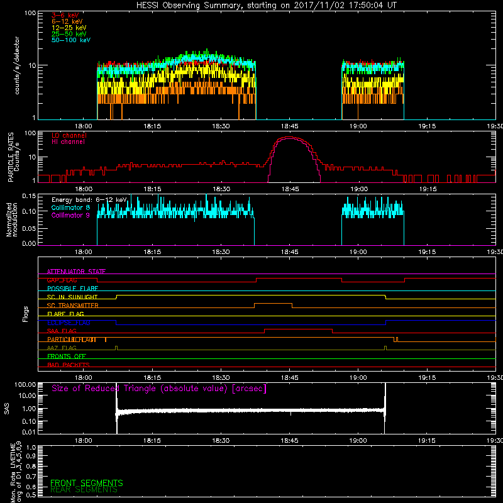
Task: Click the FRONT SEGMENTS legend label
Action: click(87, 483)
